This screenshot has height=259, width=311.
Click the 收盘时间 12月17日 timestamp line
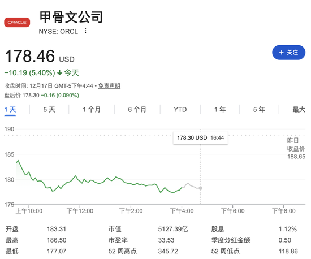point(49,86)
